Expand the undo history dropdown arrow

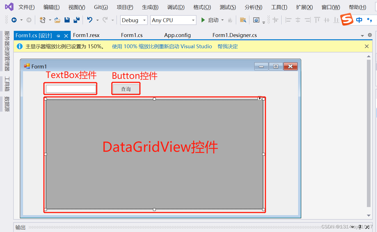(97, 20)
